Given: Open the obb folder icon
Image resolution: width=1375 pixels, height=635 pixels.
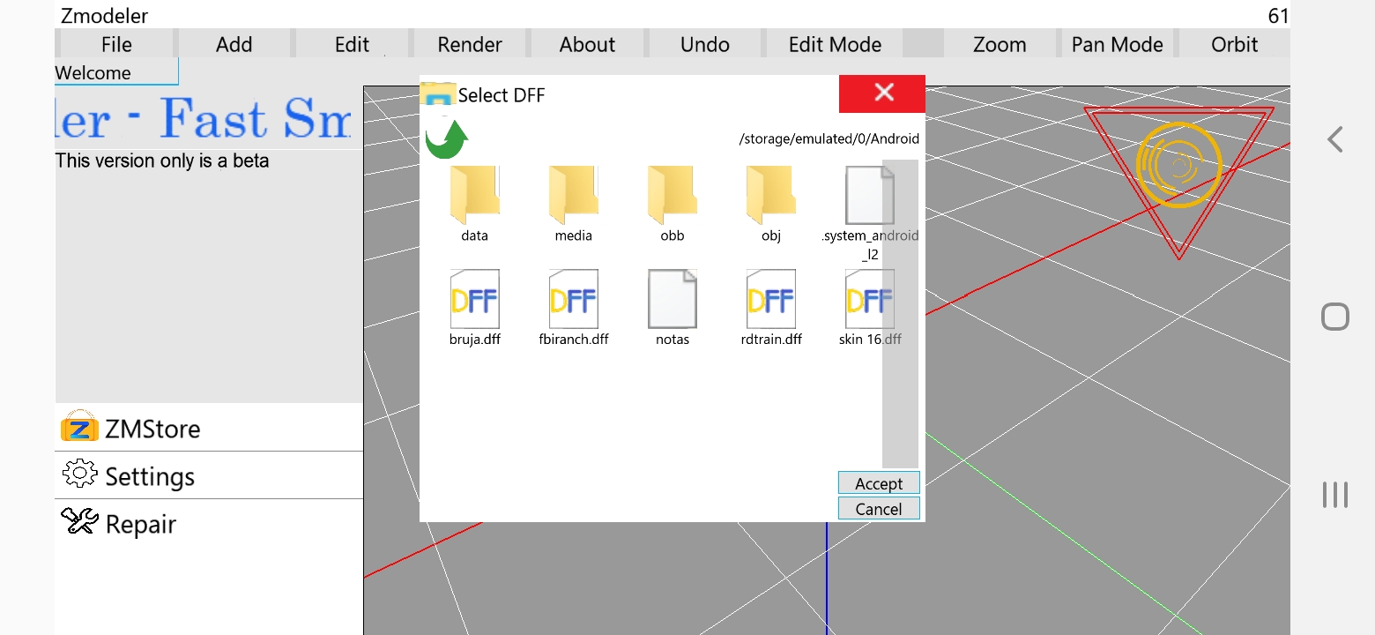Looking at the screenshot, I should tap(673, 195).
